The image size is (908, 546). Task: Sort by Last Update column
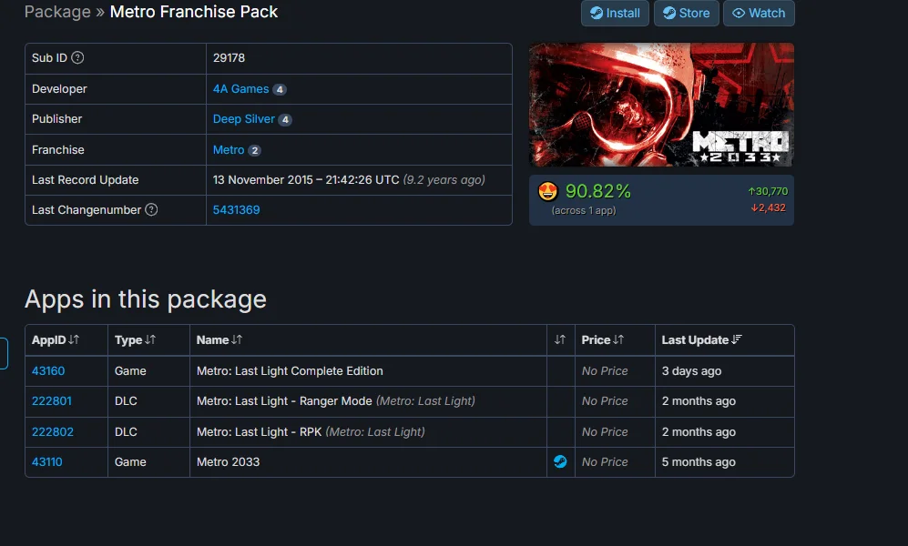click(x=701, y=340)
